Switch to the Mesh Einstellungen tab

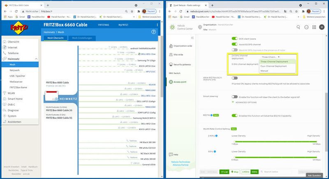pos(82,38)
